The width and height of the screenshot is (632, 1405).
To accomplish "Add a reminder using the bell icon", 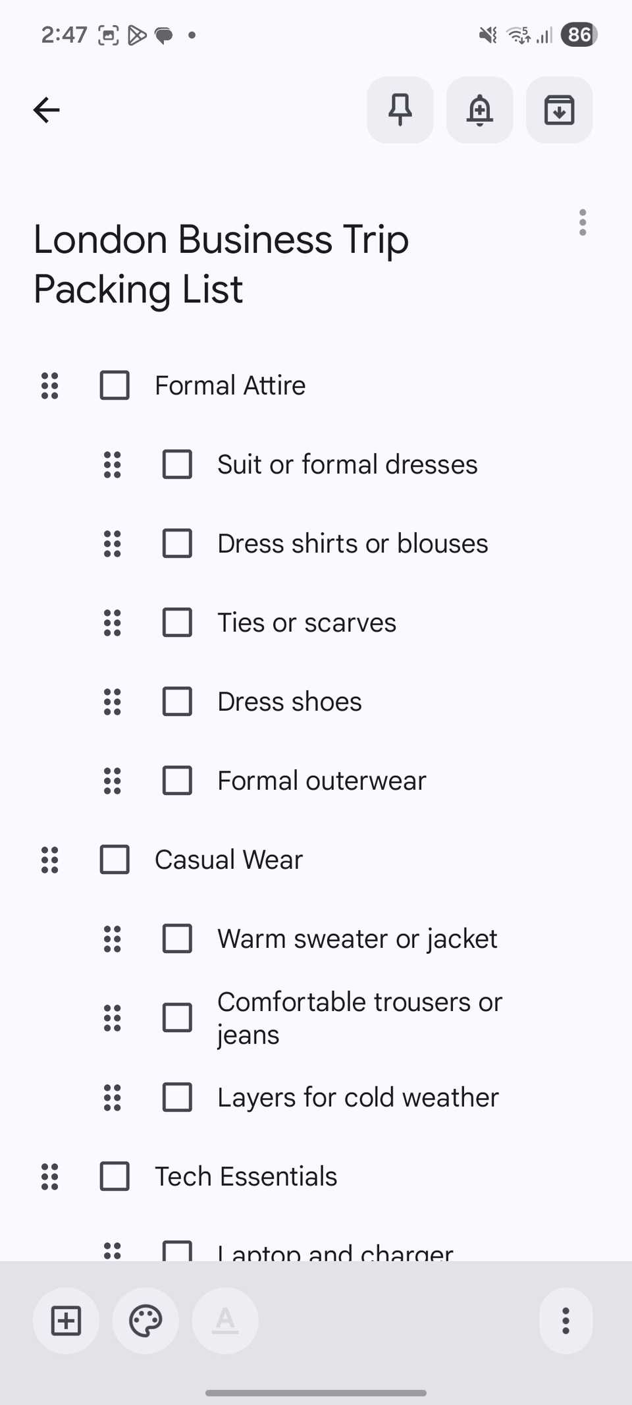I will click(x=480, y=110).
